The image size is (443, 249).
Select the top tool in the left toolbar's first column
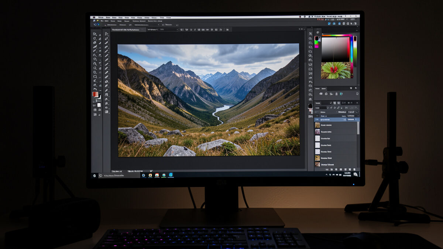pos(95,34)
